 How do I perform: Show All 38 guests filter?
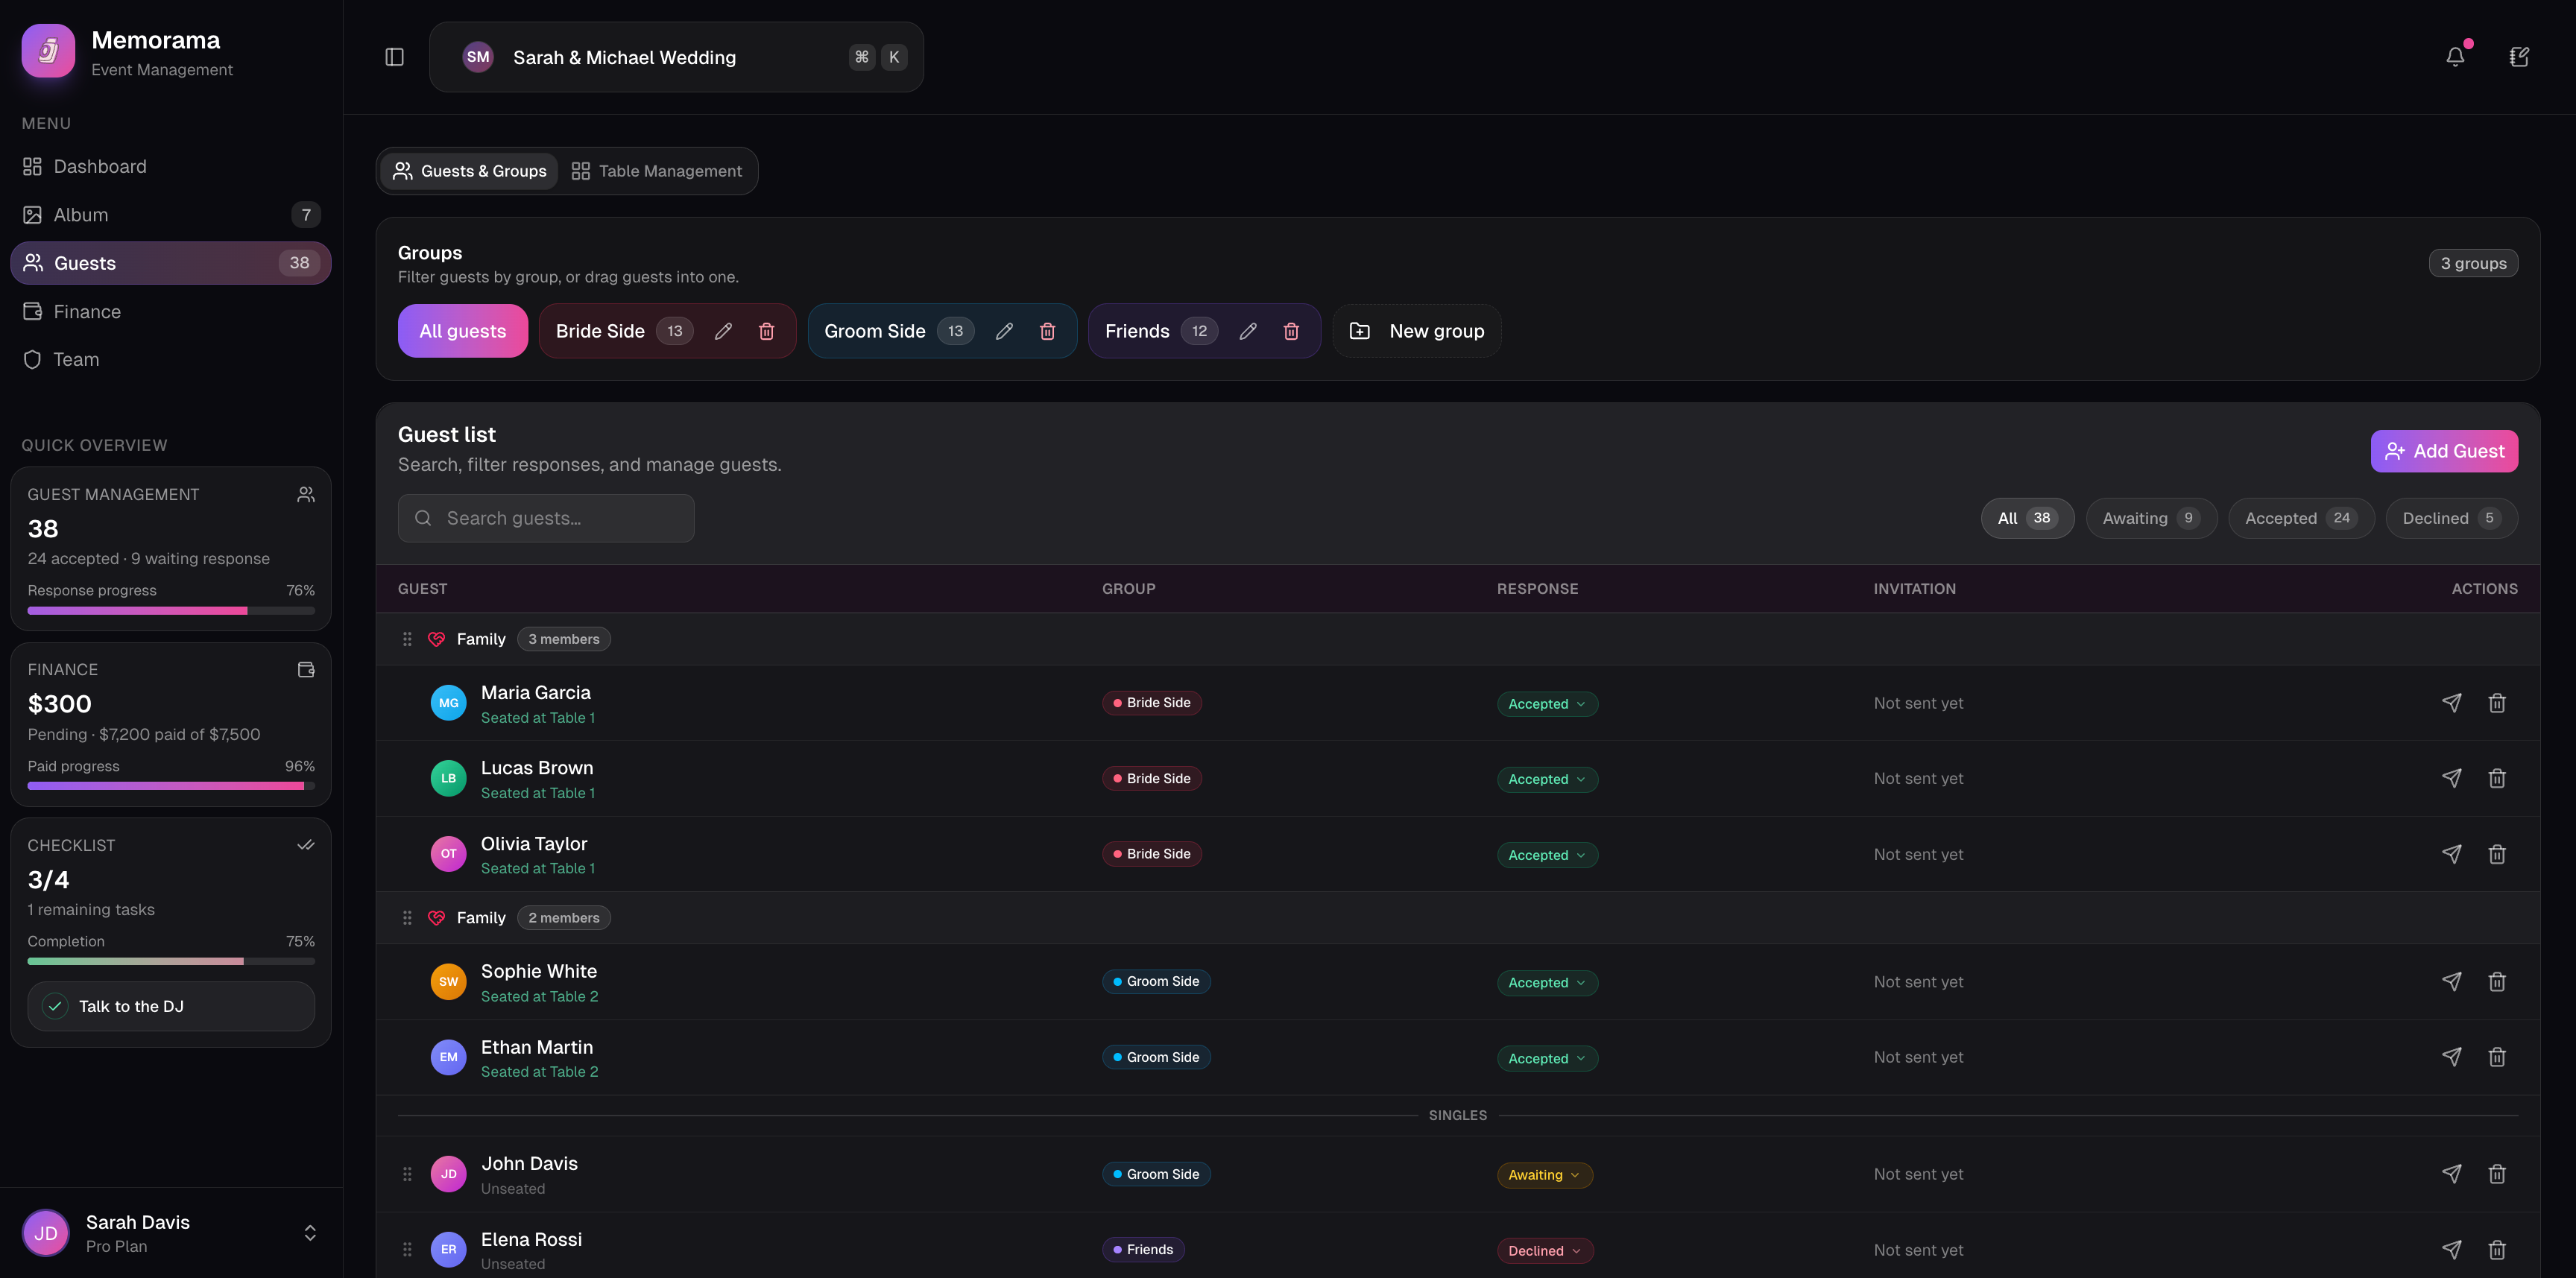tap(2027, 518)
